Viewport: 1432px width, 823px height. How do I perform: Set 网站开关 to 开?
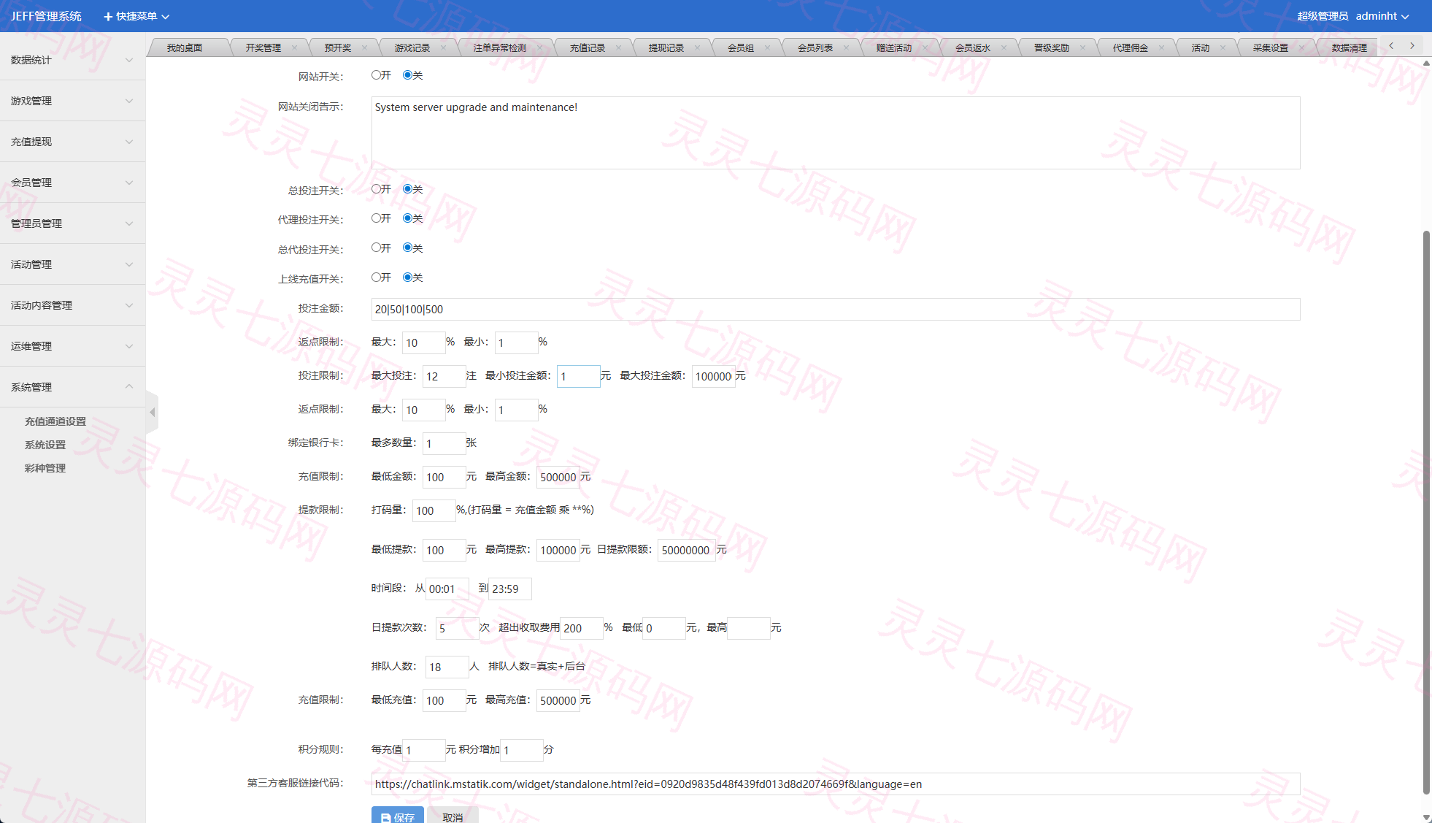376,75
